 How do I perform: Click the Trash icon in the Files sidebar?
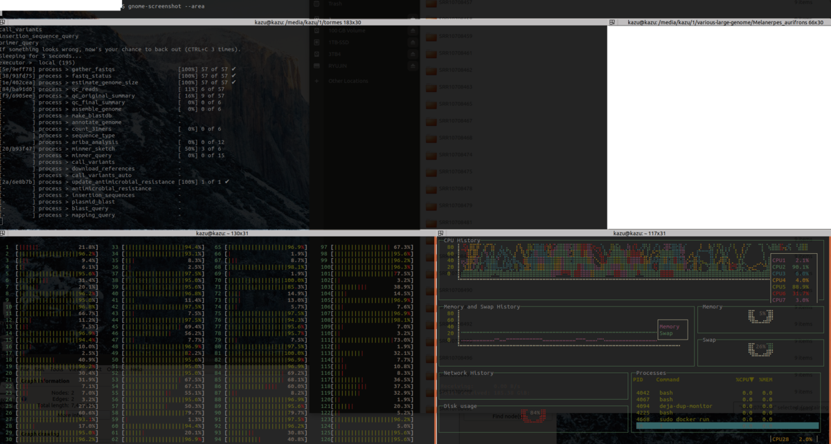point(318,3)
